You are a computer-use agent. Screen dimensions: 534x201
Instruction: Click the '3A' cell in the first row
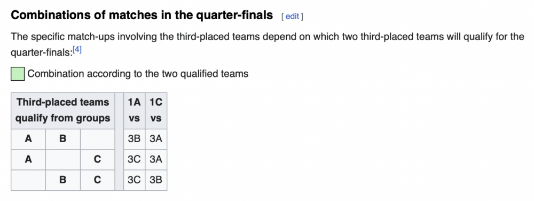tap(156, 139)
